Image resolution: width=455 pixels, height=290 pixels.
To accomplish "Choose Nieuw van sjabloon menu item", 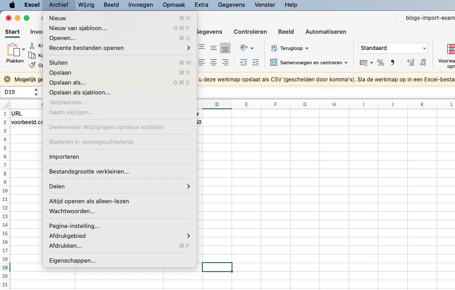I will tap(119, 28).
